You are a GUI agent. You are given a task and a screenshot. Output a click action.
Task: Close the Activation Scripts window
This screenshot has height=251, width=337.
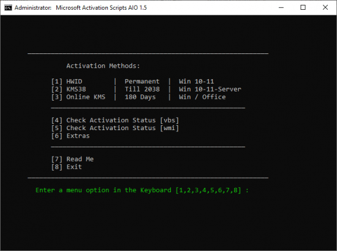coord(325,7)
